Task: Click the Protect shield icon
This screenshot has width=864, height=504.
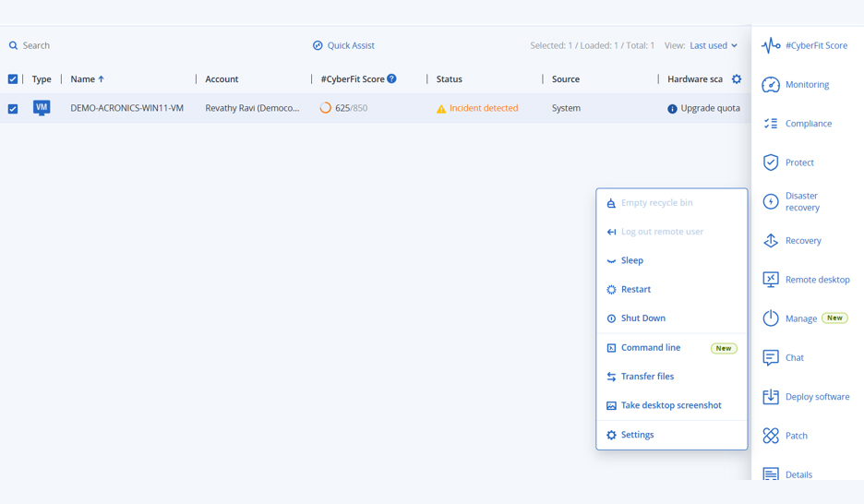Action: point(771,162)
